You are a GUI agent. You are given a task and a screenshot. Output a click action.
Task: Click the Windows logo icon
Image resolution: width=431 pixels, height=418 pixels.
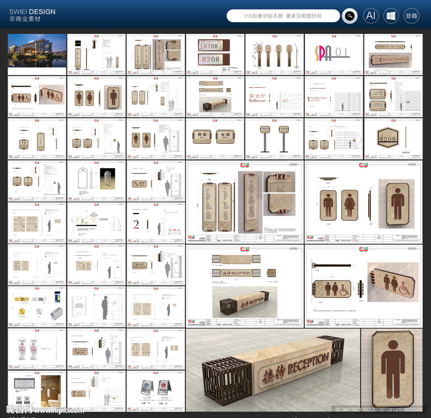point(391,16)
